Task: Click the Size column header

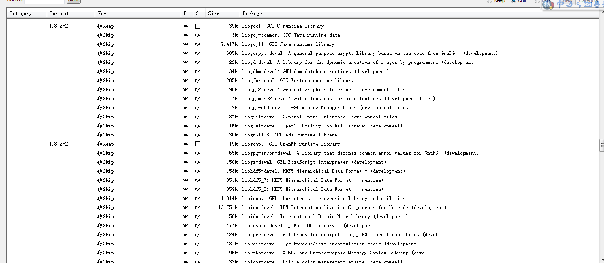Action: pos(223,14)
